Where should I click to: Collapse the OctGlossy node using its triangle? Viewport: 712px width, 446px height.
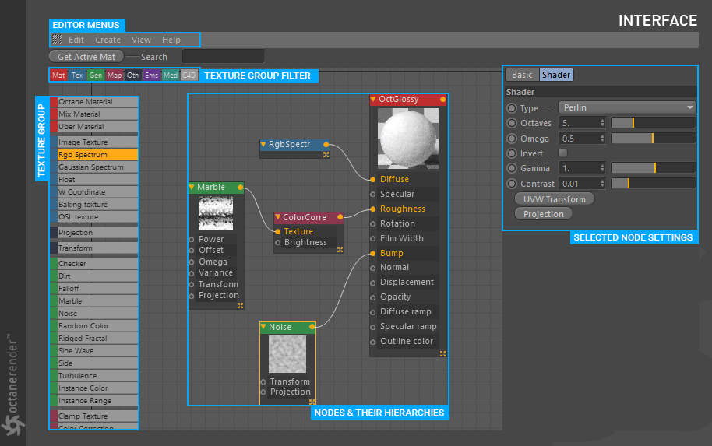coord(373,100)
